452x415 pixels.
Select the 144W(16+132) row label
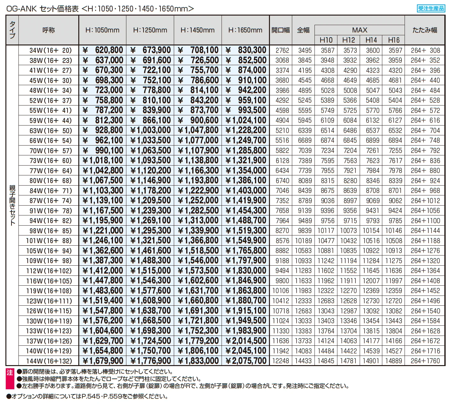[49, 361]
